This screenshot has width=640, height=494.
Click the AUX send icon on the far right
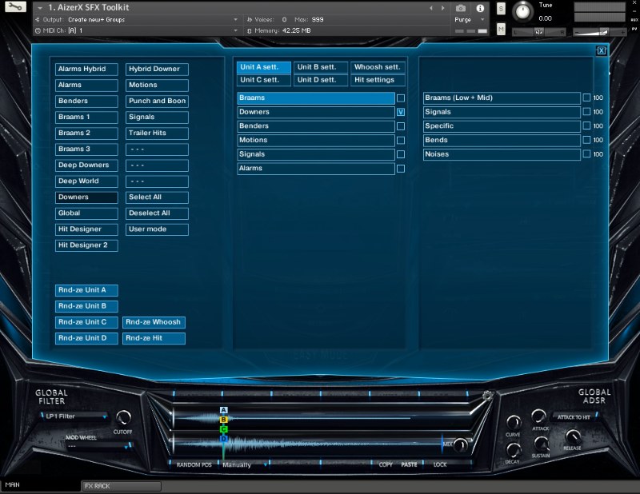[633, 19]
